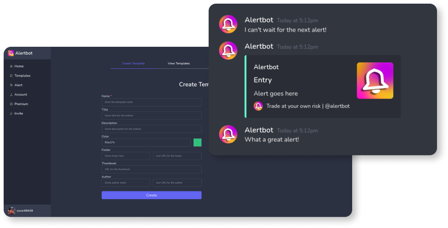Open the Account menu item
Image resolution: width=448 pixels, height=228 pixels.
pyautogui.click(x=21, y=95)
